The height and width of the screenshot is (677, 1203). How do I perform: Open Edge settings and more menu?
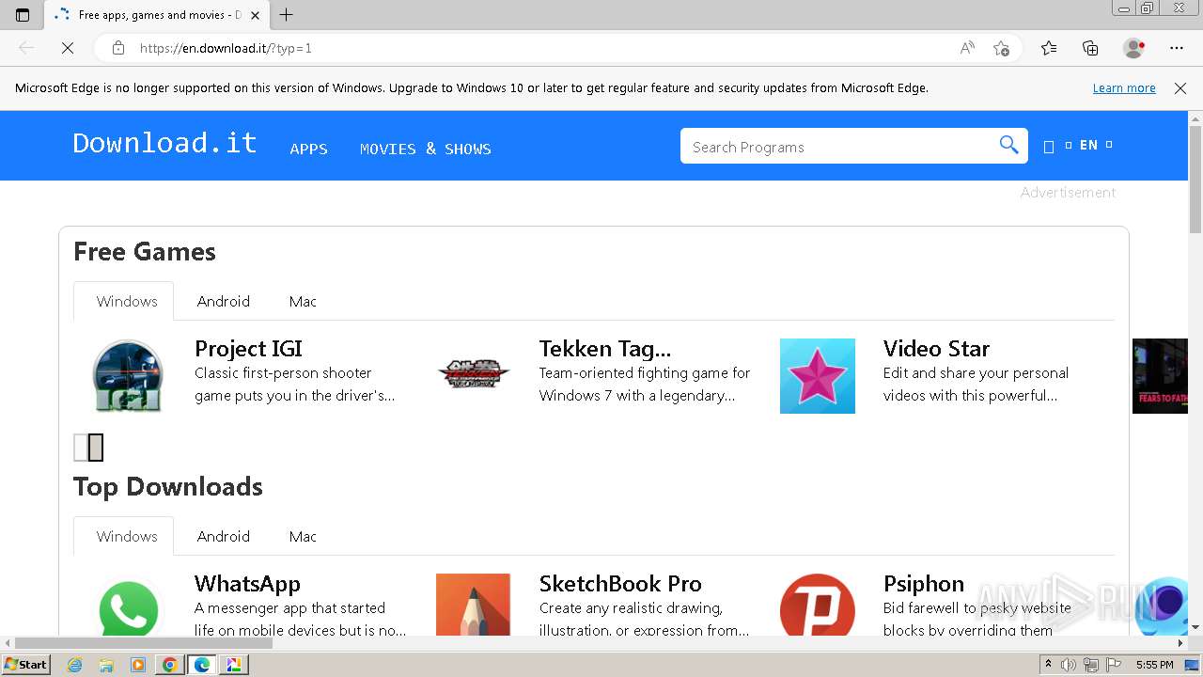1177,48
